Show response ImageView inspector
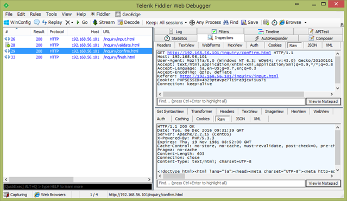The width and height of the screenshot is (347, 201). (274, 111)
